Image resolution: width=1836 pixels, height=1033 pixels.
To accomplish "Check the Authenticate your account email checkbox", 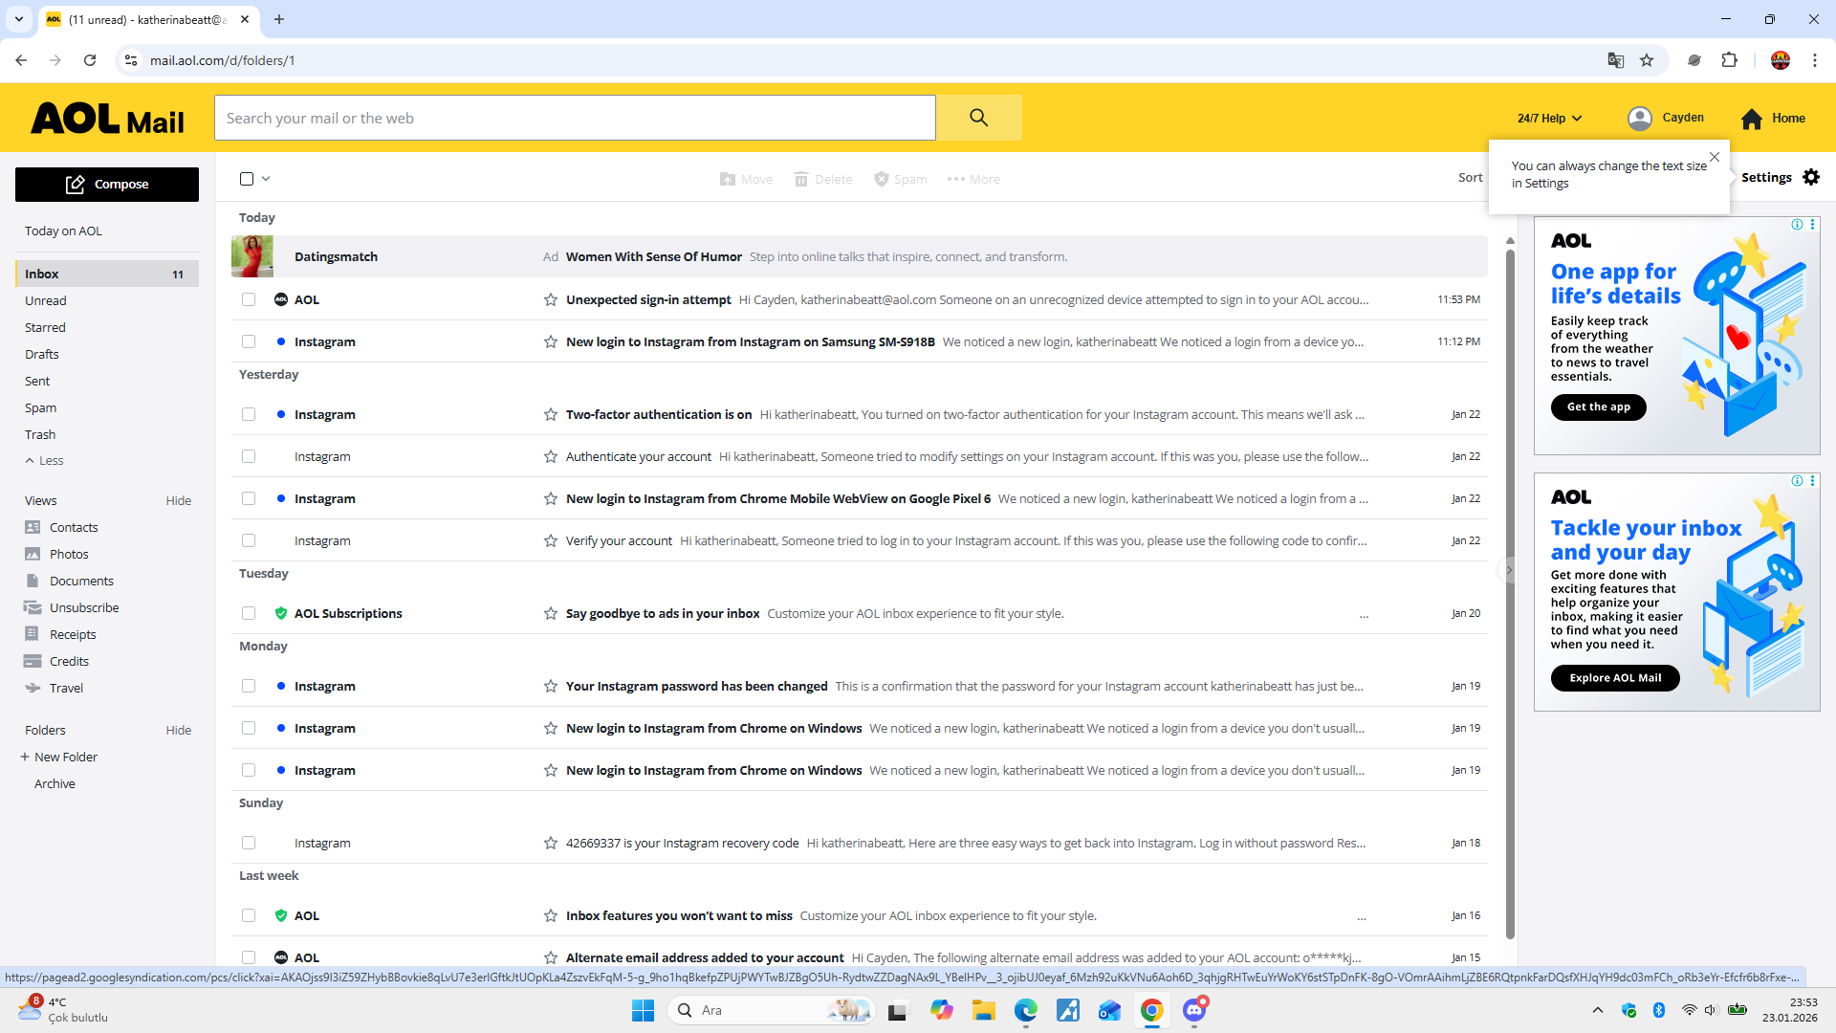I will 249,457.
